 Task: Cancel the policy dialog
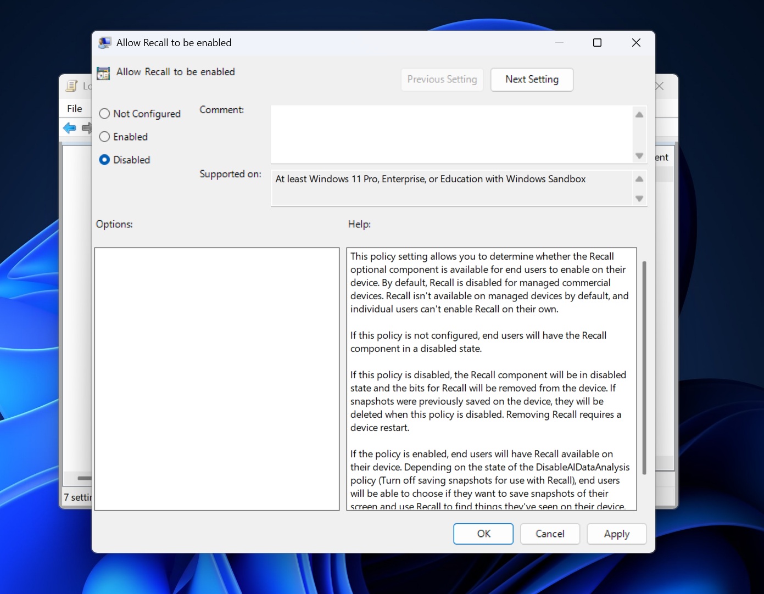549,534
